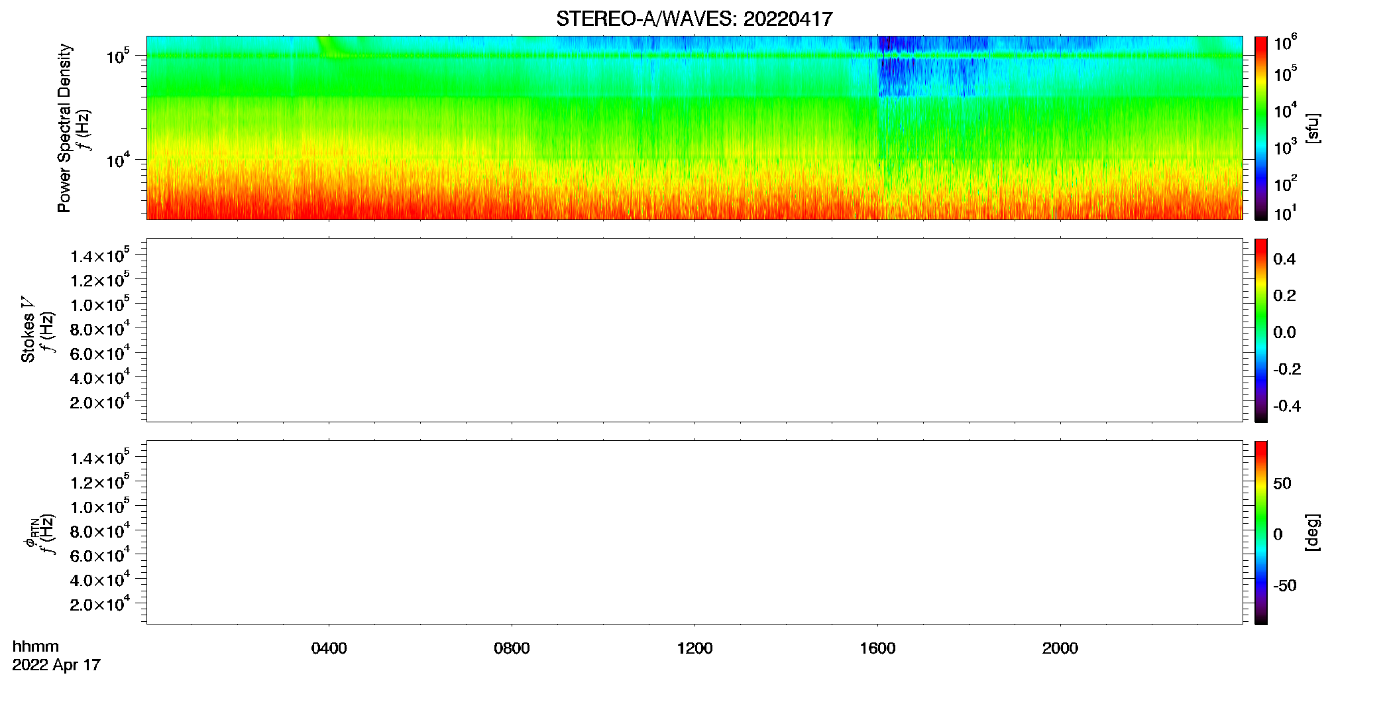Click the 0.4 label on Stokes color bar
This screenshot has height=716, width=1389.
(x=1284, y=259)
